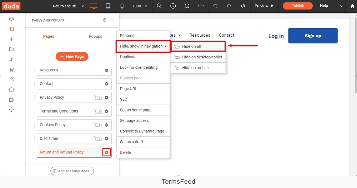
Task: Open settings gear for Resources page
Action: pyautogui.click(x=106, y=70)
